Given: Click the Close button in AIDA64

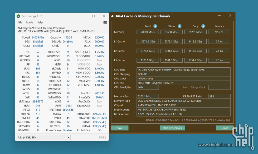Looking at the screenshot, I should click(225, 128).
